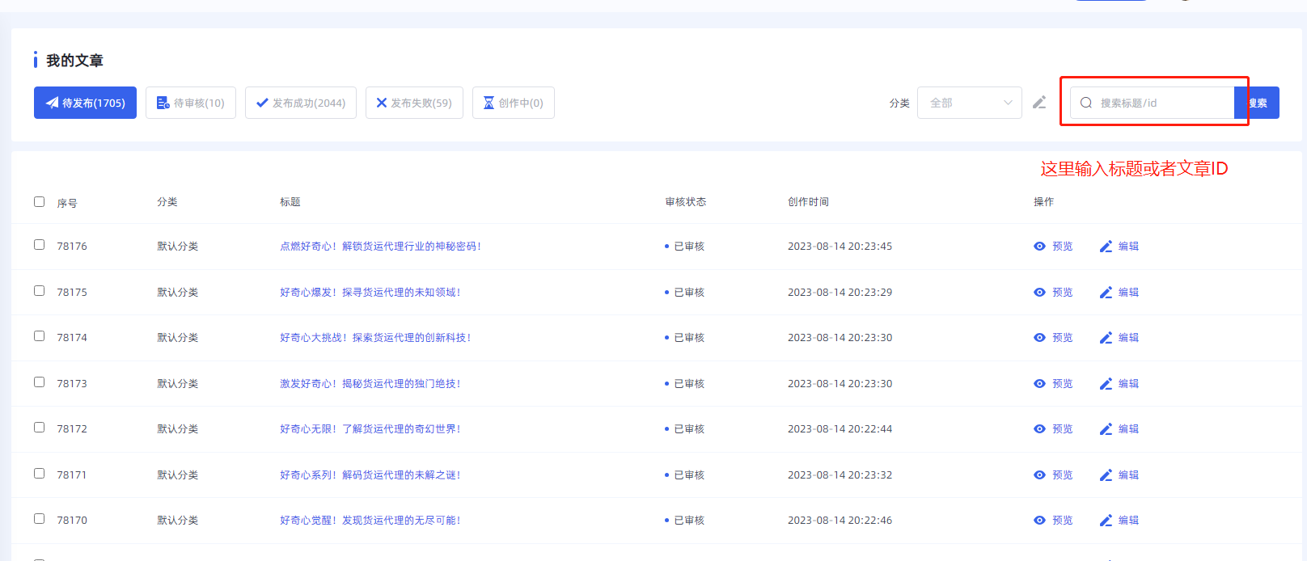The width and height of the screenshot is (1307, 561).
Task: Switch to the 创作中(0) tab
Action: [x=514, y=103]
